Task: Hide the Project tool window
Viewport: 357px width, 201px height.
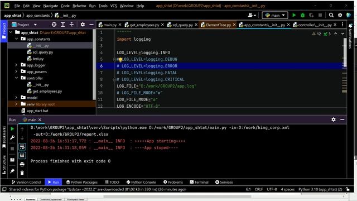Action: coord(91,25)
